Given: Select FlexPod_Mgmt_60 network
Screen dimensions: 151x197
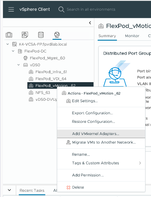Looking at the screenshot, I should pos(47,58).
